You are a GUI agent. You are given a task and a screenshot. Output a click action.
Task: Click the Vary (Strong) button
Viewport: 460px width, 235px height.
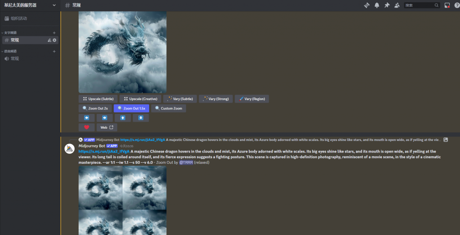[x=216, y=99]
